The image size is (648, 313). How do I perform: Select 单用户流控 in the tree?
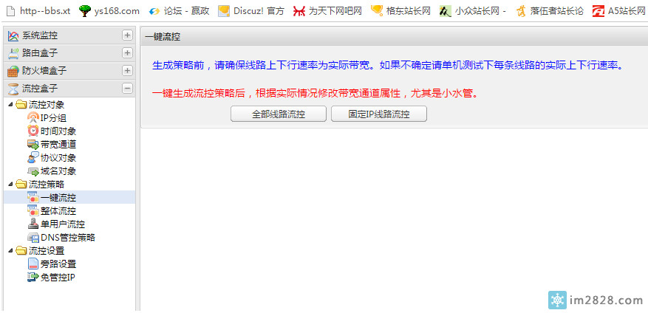pyautogui.click(x=63, y=224)
